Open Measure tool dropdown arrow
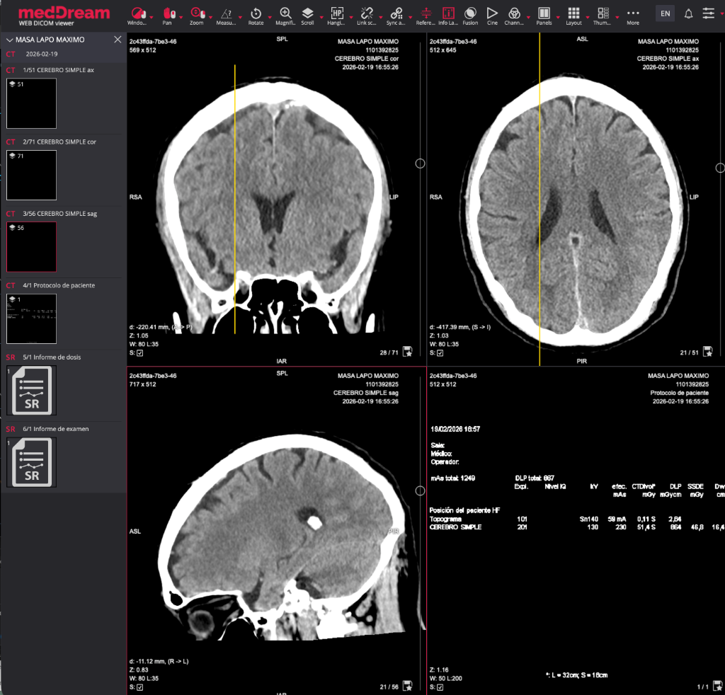Viewport: 725px width, 695px height. 240,18
